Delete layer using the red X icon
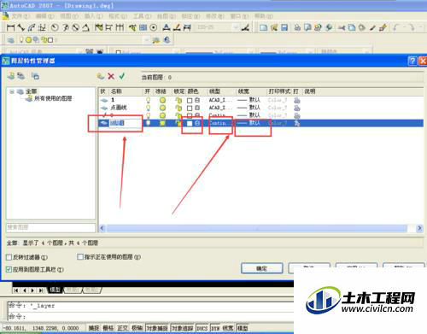The image size is (427, 334). pos(111,76)
